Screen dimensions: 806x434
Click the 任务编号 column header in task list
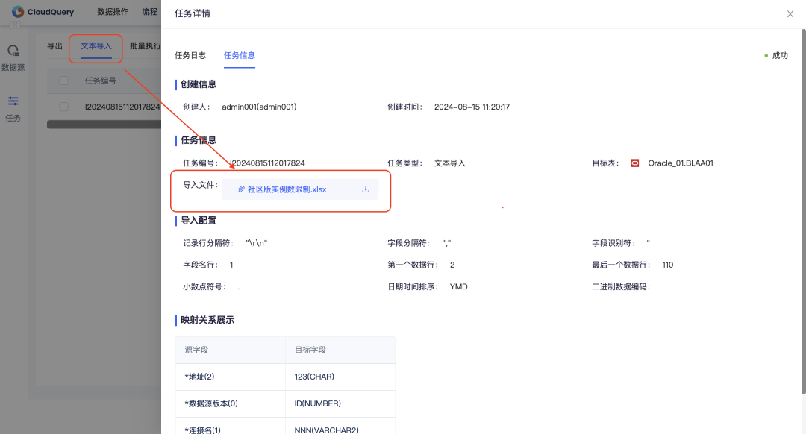point(100,81)
